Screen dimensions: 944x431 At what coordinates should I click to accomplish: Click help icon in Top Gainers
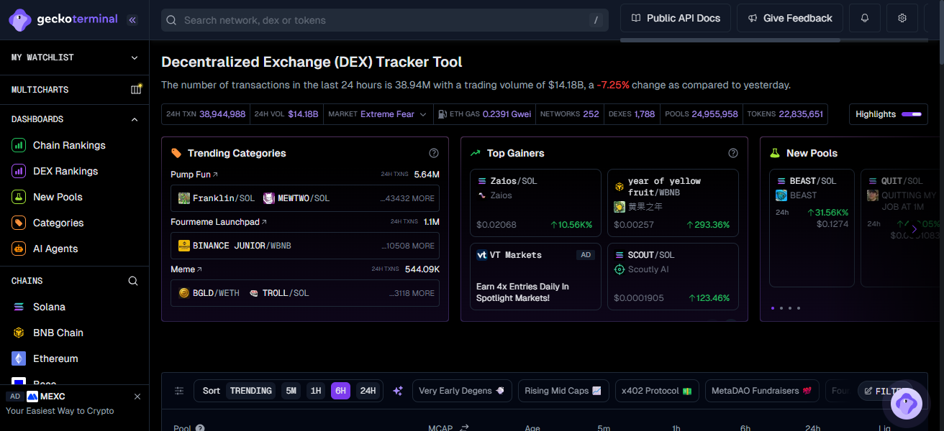coord(733,153)
